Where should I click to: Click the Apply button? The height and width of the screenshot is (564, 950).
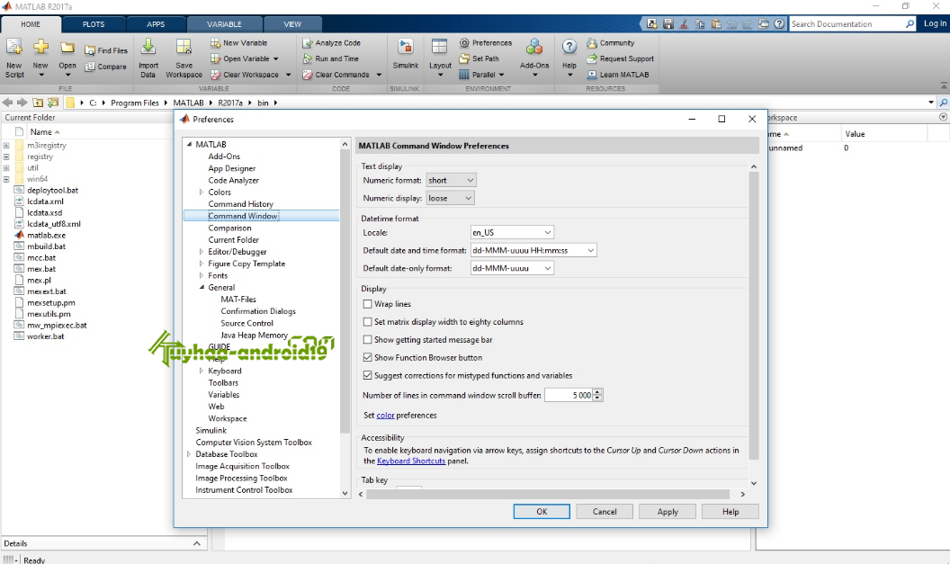668,511
